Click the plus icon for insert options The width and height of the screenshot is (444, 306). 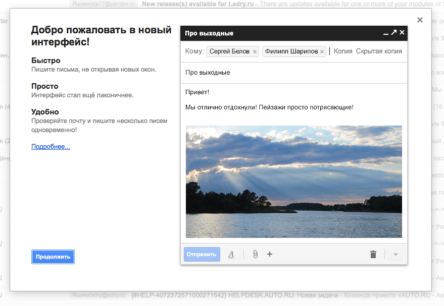(270, 254)
